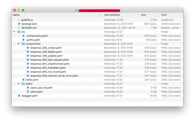The image size is (195, 122).
Task: Select response_404_not_found.yaml file
Action: coord(48,72)
